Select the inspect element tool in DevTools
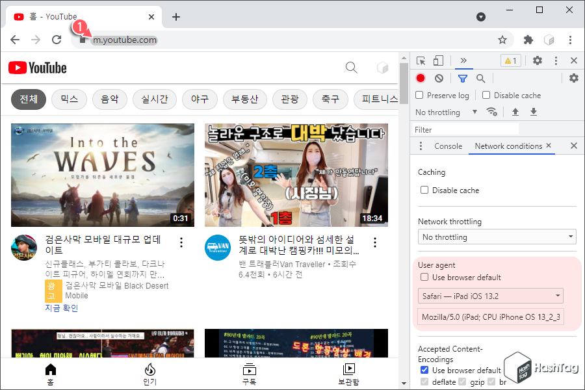 (421, 60)
